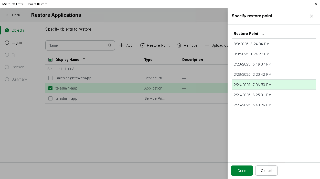Open the Logon wizard step

pyautogui.click(x=17, y=43)
